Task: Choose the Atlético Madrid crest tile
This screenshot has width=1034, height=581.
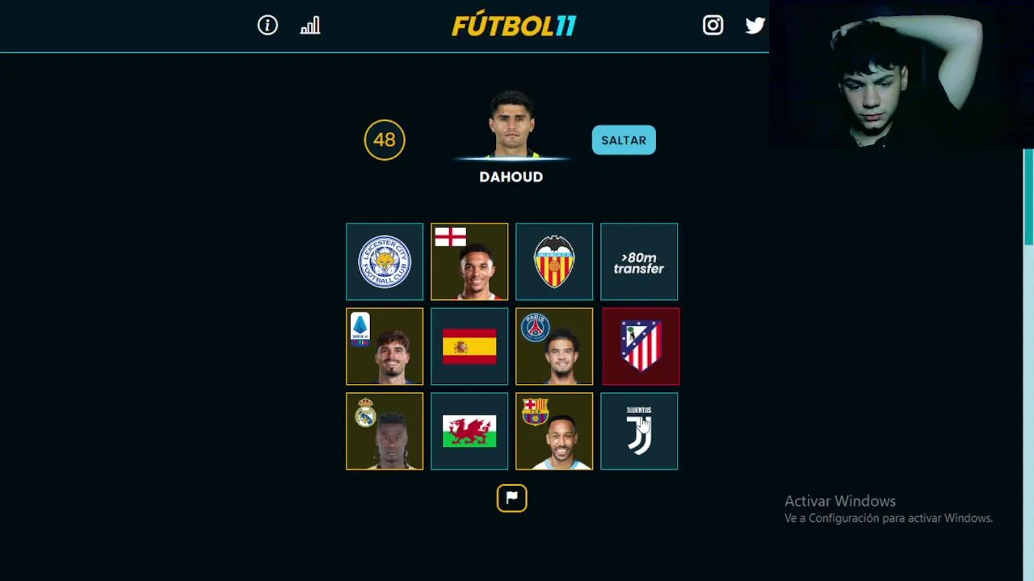Action: [x=641, y=346]
